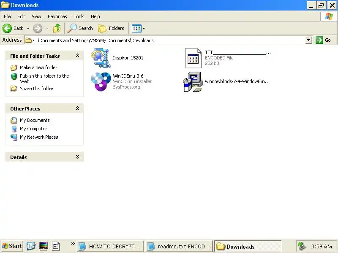Click Publish this folder to the Web
Screen dimensions: 338x253
tap(44, 78)
